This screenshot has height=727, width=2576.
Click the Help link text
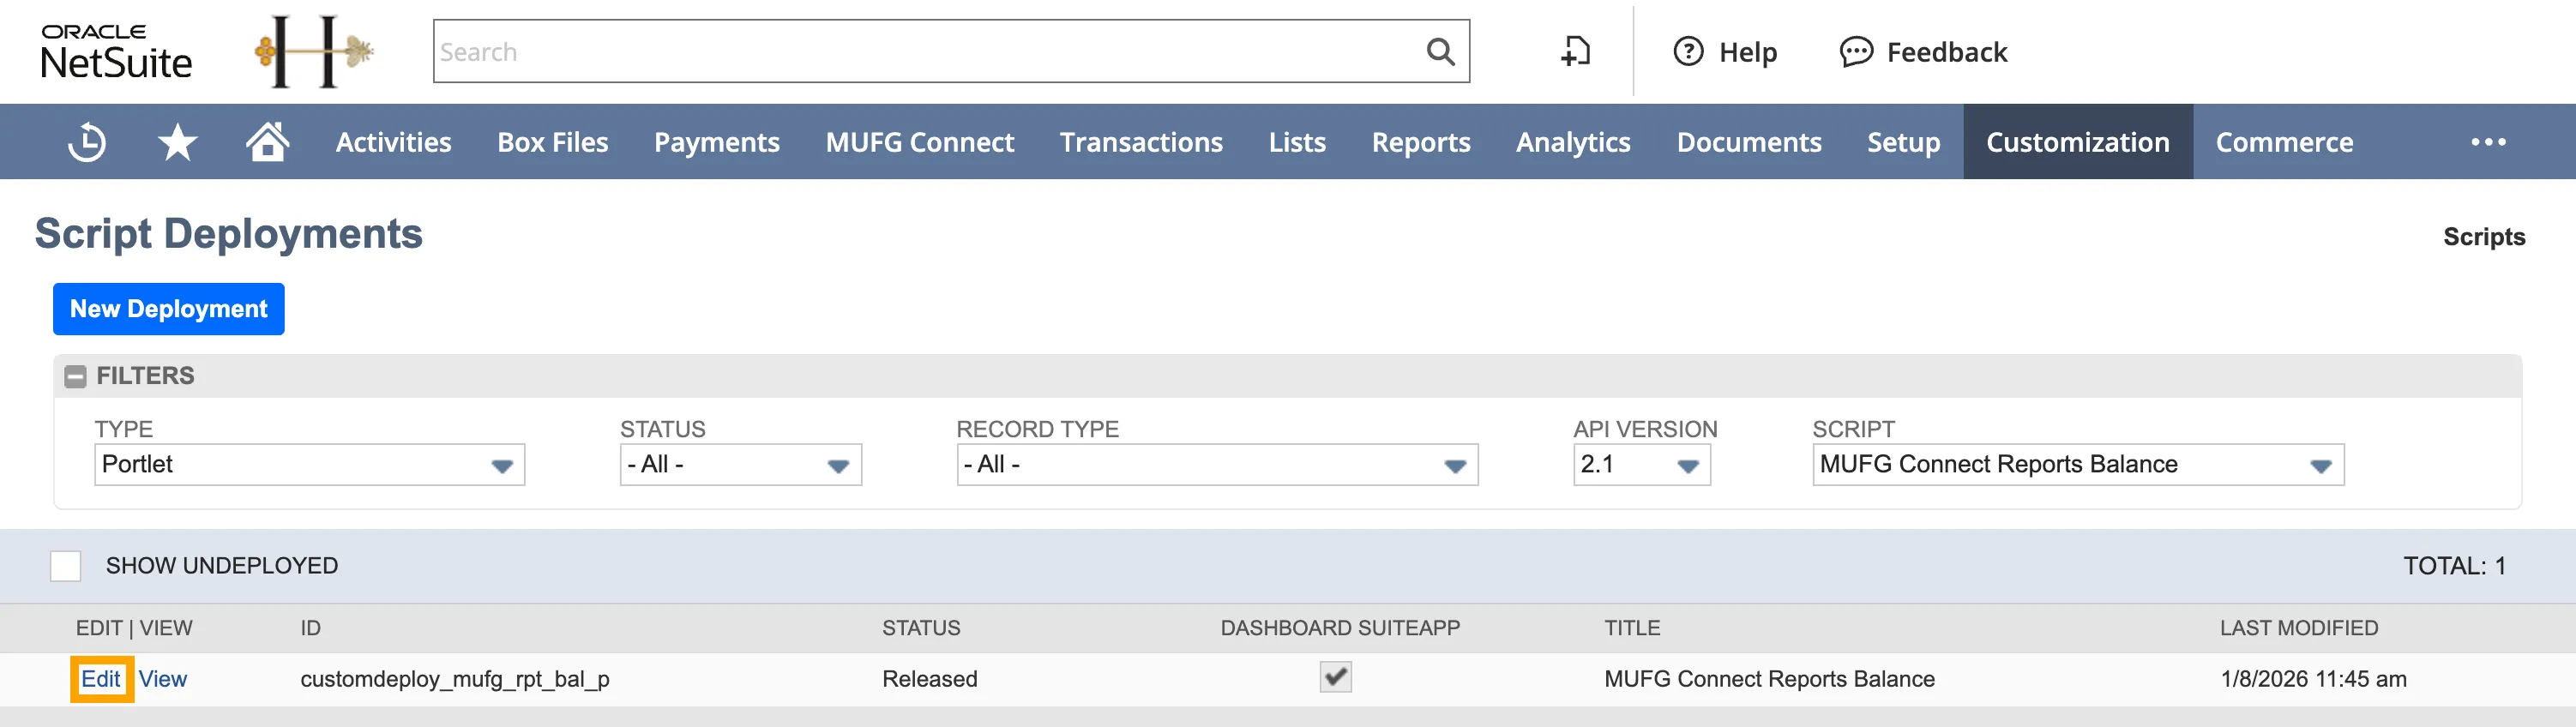[1748, 52]
